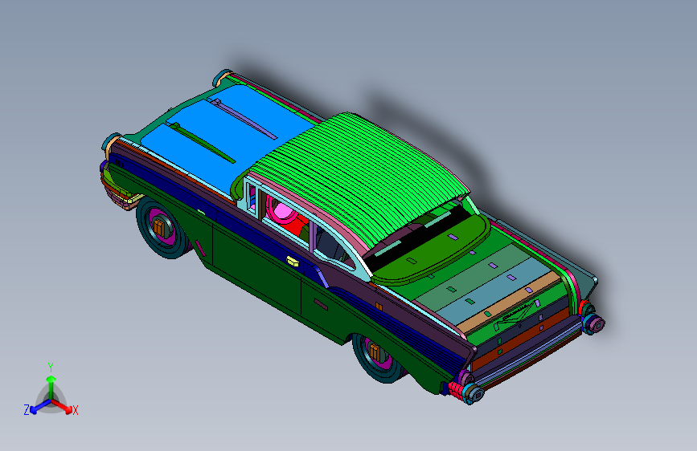Image resolution: width=697 pixels, height=451 pixels.
Task: Select the yellow door handle
Action: click(x=293, y=262)
